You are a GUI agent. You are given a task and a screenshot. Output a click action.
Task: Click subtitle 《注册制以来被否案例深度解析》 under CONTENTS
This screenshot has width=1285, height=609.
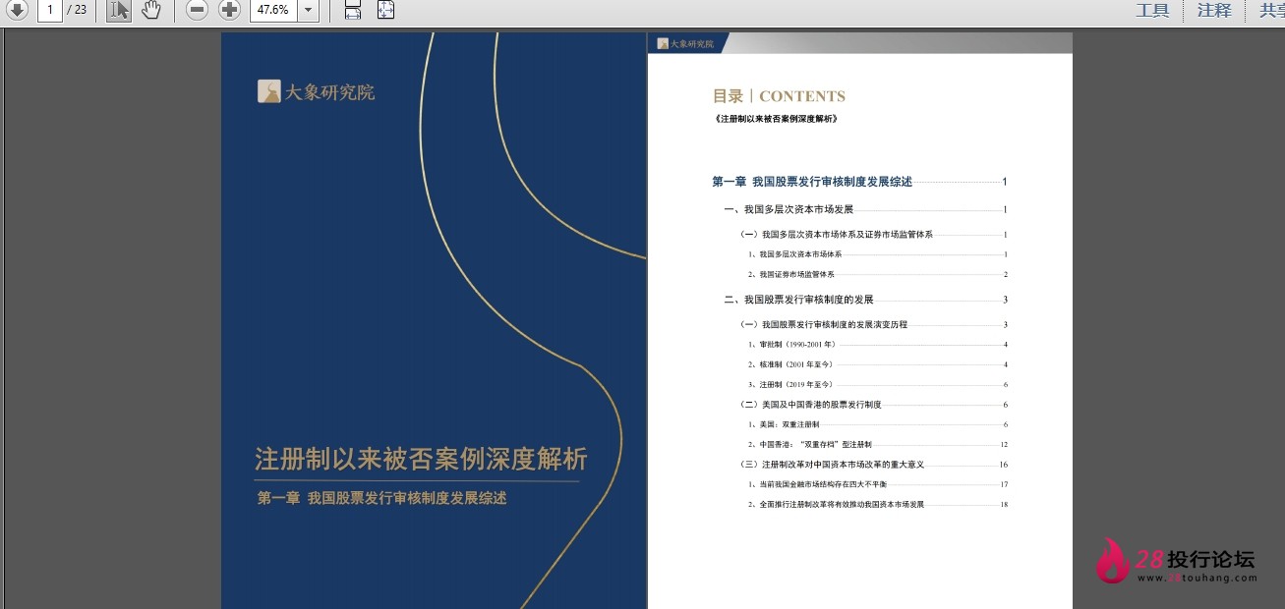777,119
